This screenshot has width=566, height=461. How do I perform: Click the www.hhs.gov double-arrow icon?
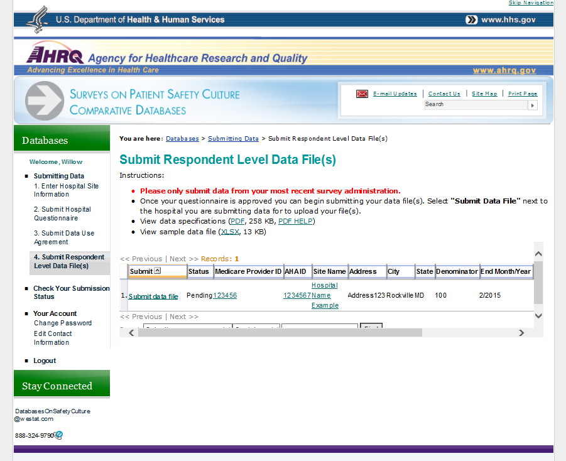(471, 20)
